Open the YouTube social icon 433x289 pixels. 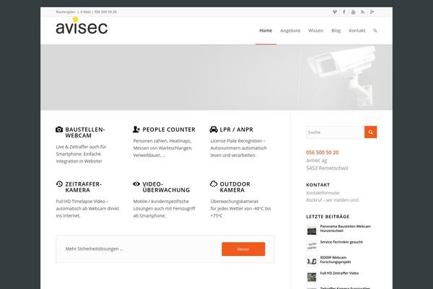point(353,12)
